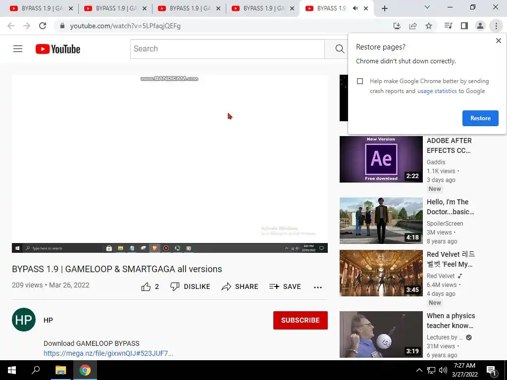Open When a physics teacher video title

click(451, 321)
